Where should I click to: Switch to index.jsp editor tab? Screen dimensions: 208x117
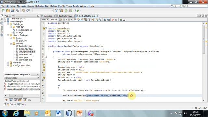(x=48, y=16)
